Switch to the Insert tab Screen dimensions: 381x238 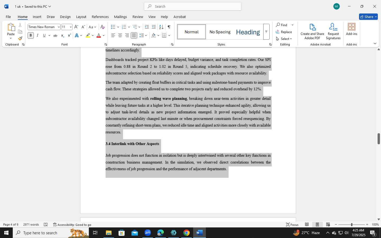(37, 17)
